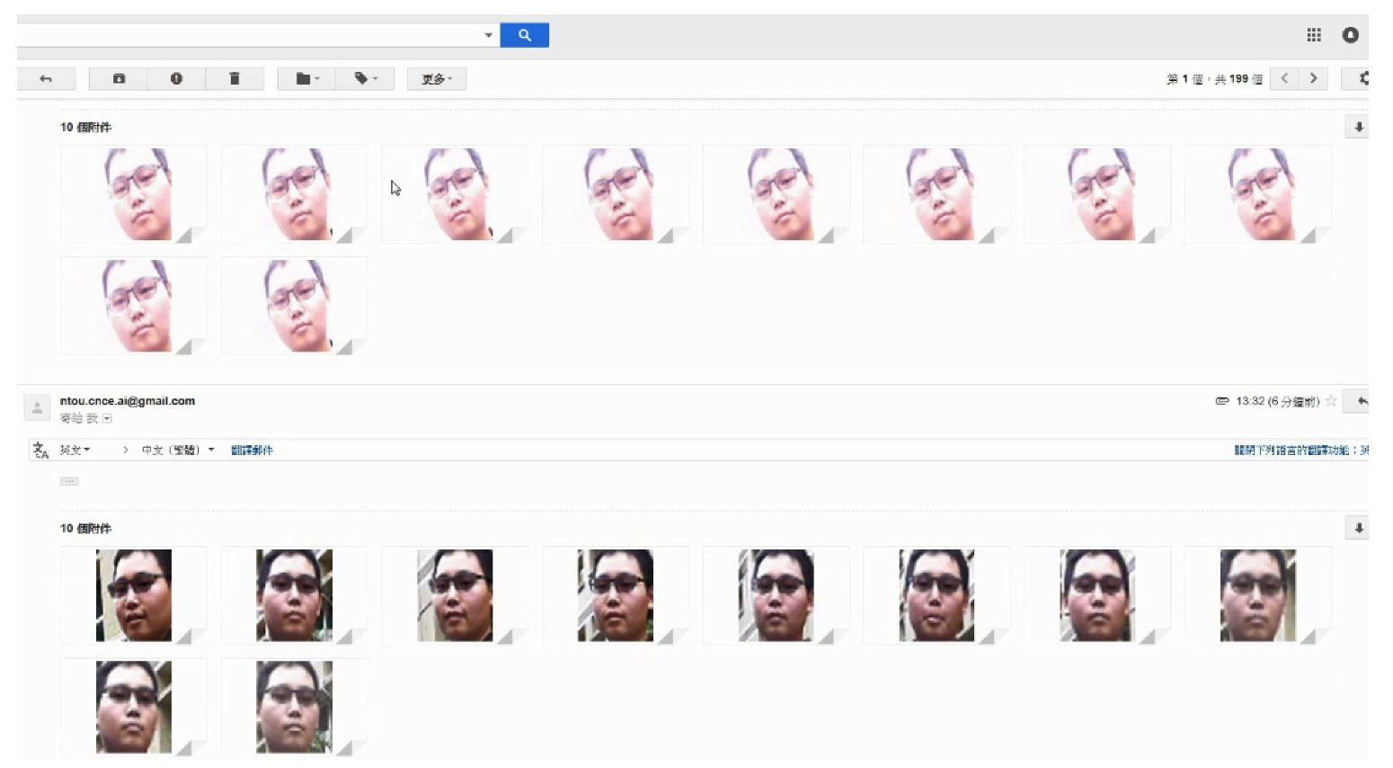
Task: Report this message as spam
Action: 176,79
